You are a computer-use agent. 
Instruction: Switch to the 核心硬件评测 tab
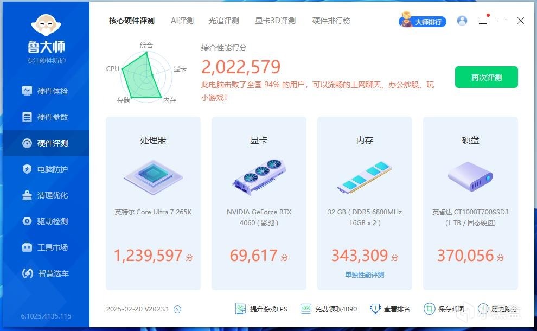click(132, 21)
